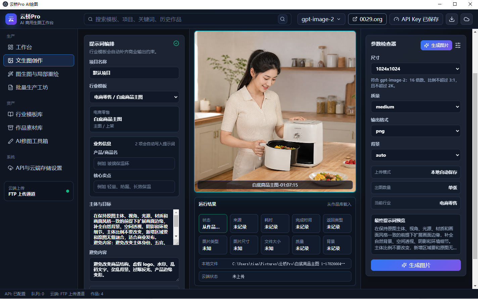The height and width of the screenshot is (299, 478).
Task: Click the 本地文件 path row
Action: tap(275, 264)
